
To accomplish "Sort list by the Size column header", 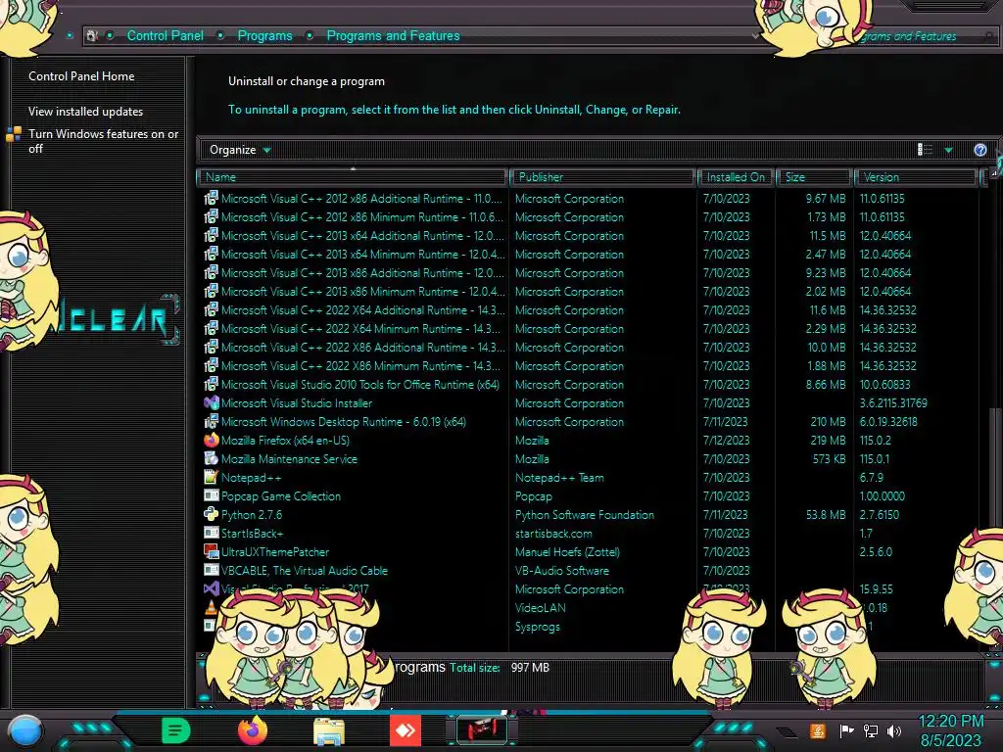I will [814, 177].
